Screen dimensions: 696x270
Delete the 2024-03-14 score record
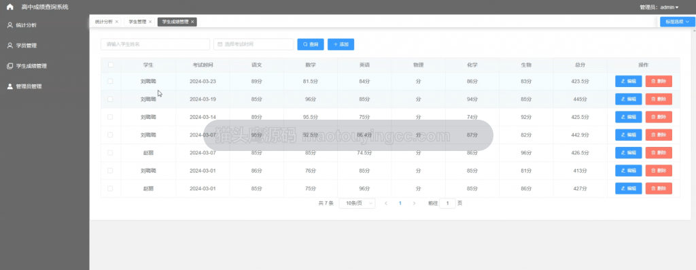(x=659, y=117)
